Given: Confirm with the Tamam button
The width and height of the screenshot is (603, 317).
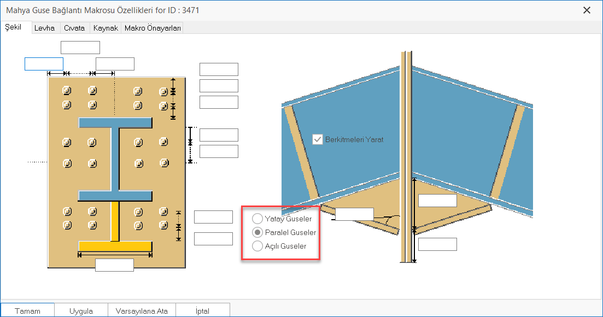Looking at the screenshot, I should 27,311.
